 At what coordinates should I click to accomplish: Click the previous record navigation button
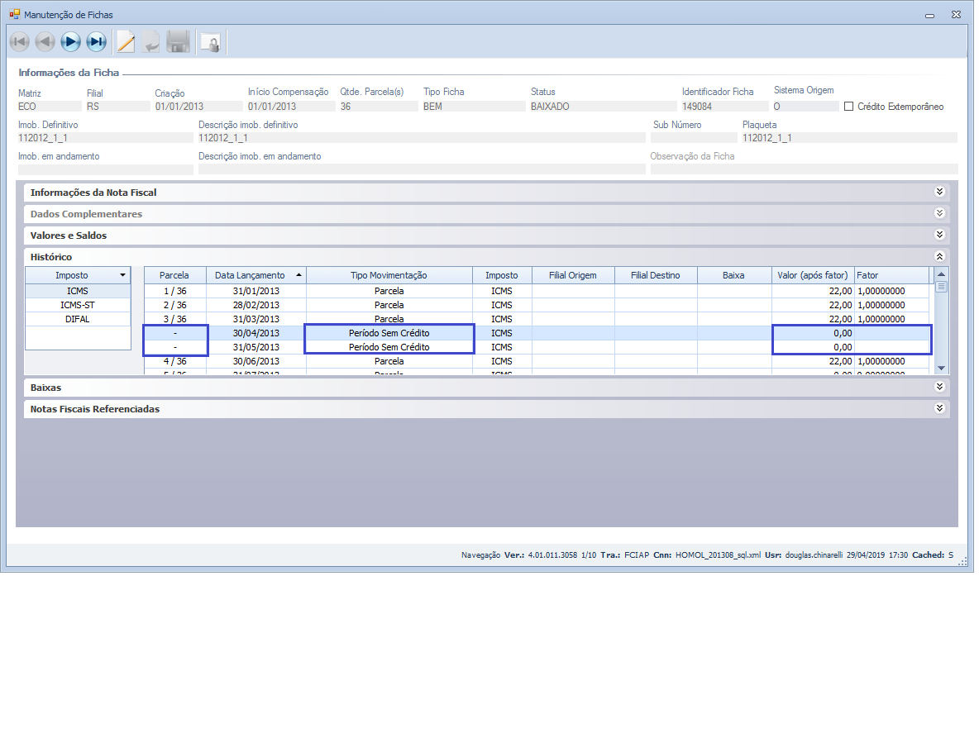pyautogui.click(x=45, y=41)
